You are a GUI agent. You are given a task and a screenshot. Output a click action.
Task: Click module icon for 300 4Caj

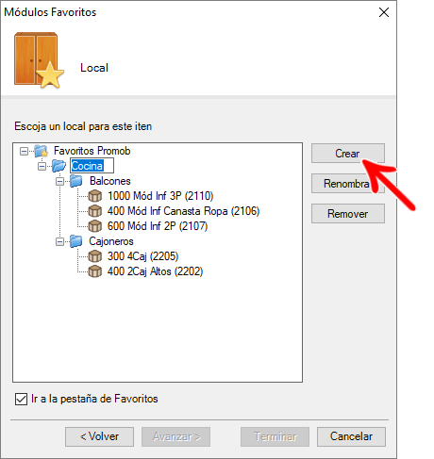point(94,256)
